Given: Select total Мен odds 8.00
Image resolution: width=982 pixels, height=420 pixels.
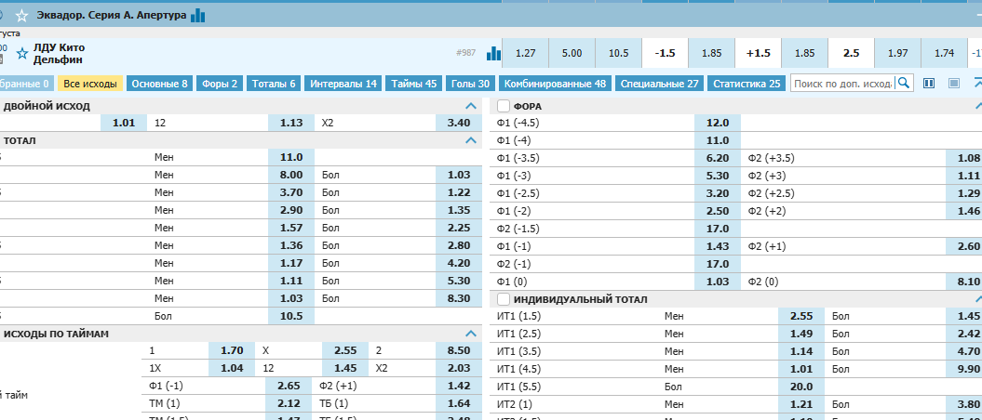Looking at the screenshot, I should pos(291,175).
